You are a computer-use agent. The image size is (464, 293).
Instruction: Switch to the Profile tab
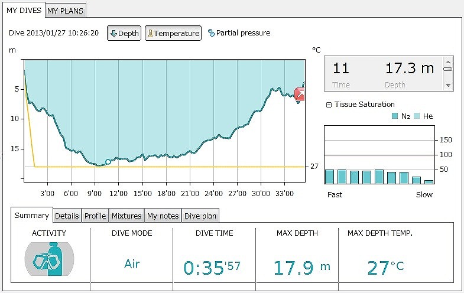coord(95,216)
